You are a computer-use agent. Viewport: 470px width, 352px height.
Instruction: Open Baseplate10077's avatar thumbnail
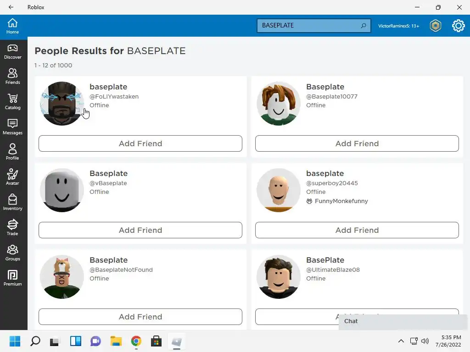click(x=279, y=104)
